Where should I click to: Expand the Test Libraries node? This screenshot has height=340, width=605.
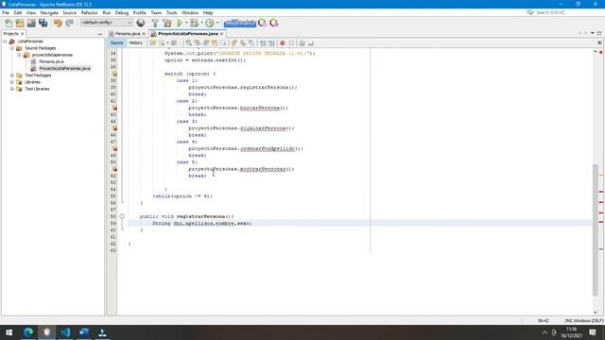(x=12, y=89)
